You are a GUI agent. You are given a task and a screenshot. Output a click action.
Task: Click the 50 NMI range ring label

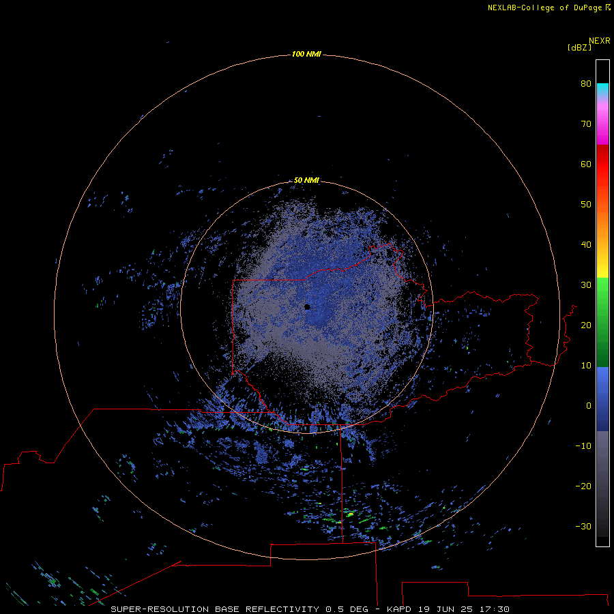pos(306,180)
